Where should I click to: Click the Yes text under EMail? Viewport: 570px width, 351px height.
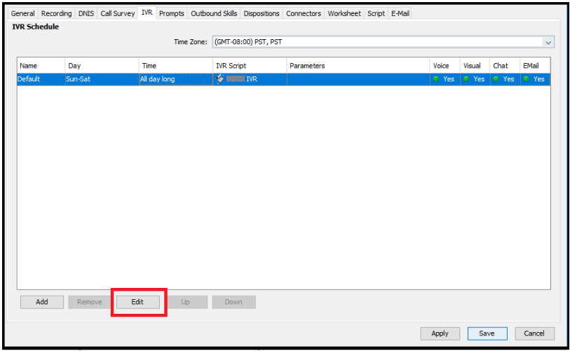538,79
